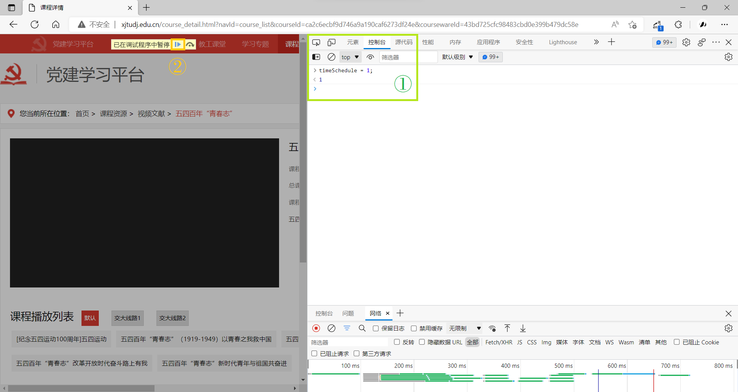Expand the 默认级别 log level dropdown
738x392 pixels.
457,57
